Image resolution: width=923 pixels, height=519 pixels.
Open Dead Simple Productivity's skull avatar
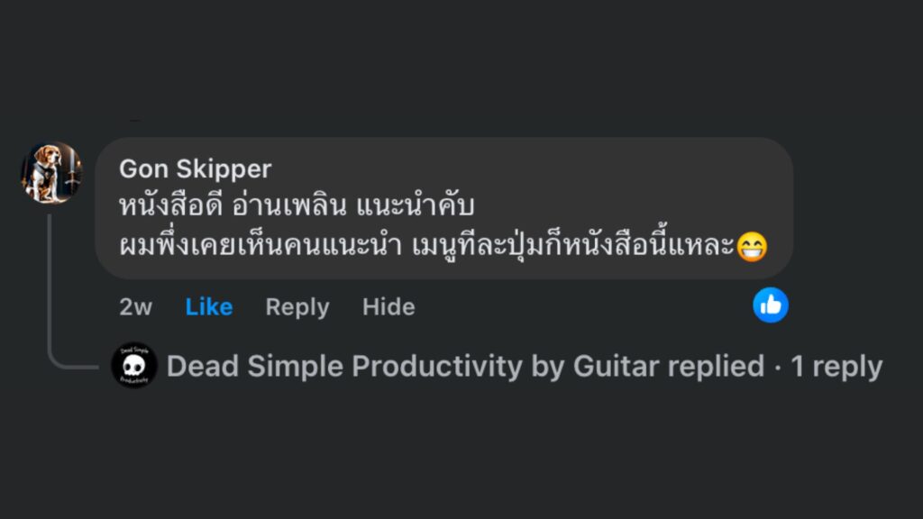[x=133, y=366]
